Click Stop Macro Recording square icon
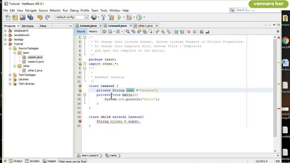This screenshot has height=163, width=290. coord(194,32)
